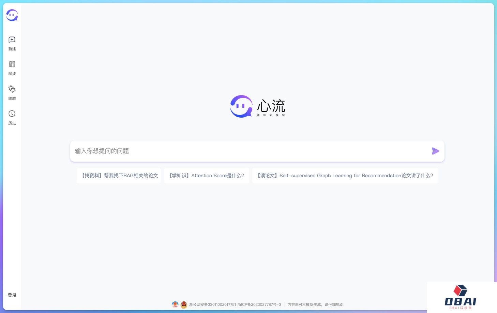The height and width of the screenshot is (313, 497).
Task: Click into the question input box
Action: coord(239,151)
